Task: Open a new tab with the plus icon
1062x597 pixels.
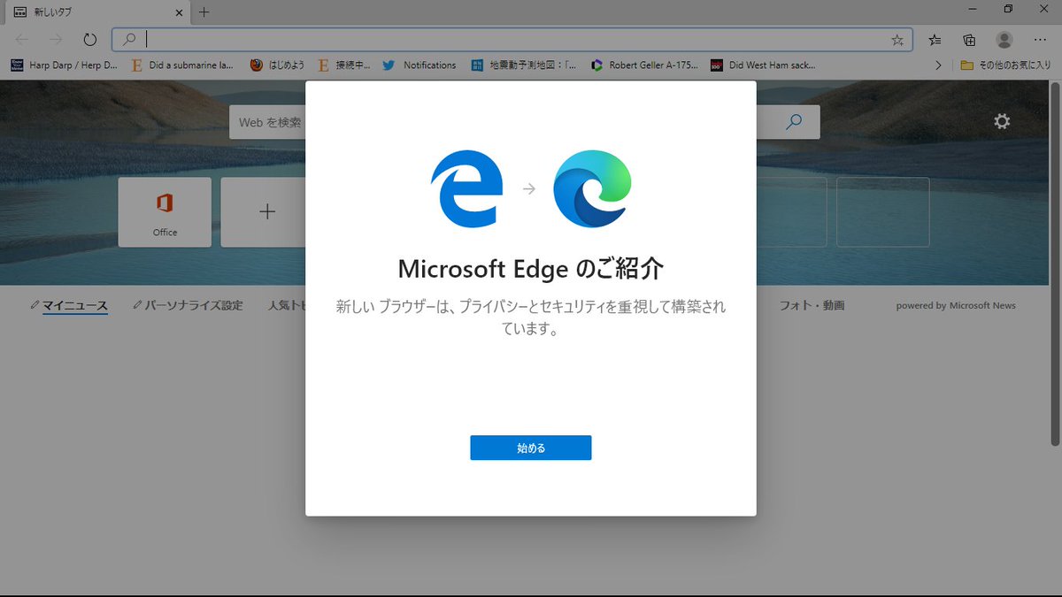Action: coord(204,12)
